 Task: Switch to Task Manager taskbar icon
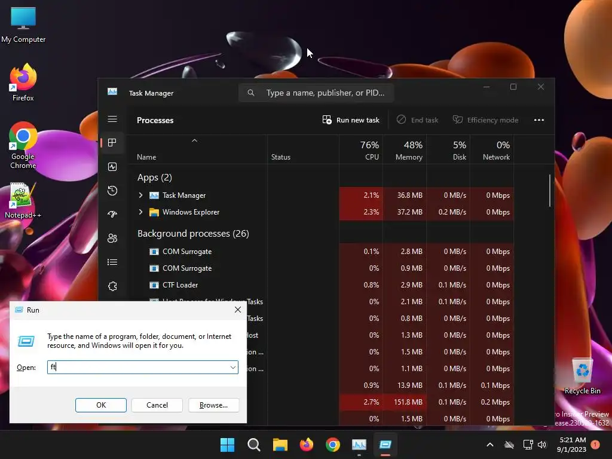(359, 445)
